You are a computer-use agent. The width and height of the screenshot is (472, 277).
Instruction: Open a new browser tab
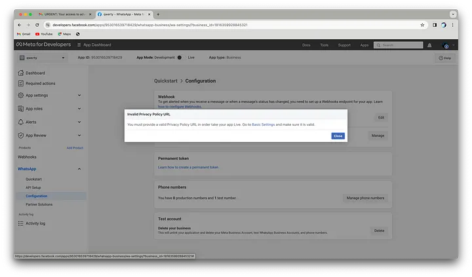(158, 14)
